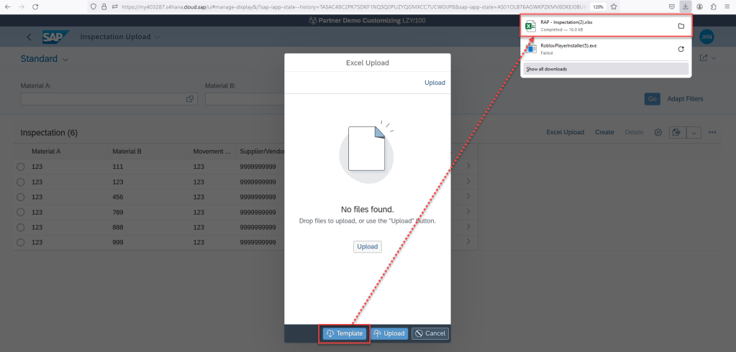This screenshot has width=736, height=352.
Task: Download the Template from the dialog footer
Action: tap(344, 333)
